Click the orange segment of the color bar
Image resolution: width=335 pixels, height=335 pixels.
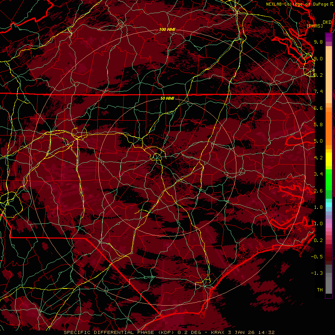click(329, 128)
